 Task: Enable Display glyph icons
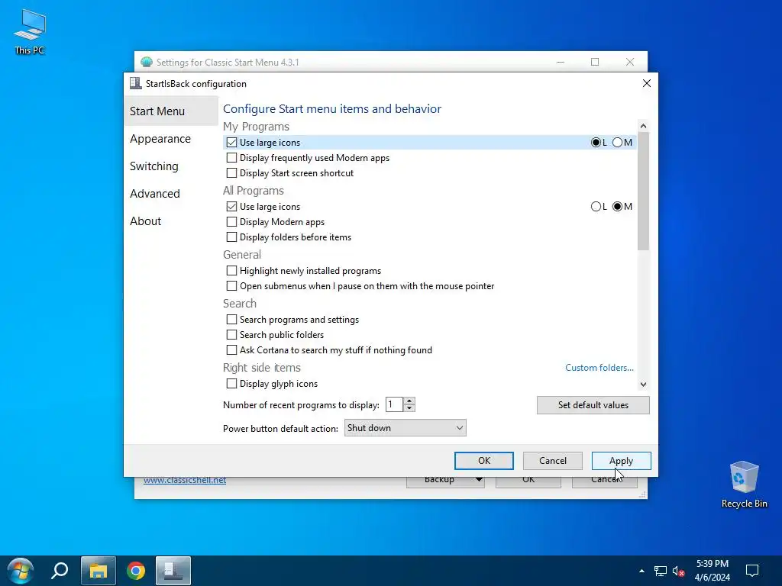pyautogui.click(x=231, y=384)
